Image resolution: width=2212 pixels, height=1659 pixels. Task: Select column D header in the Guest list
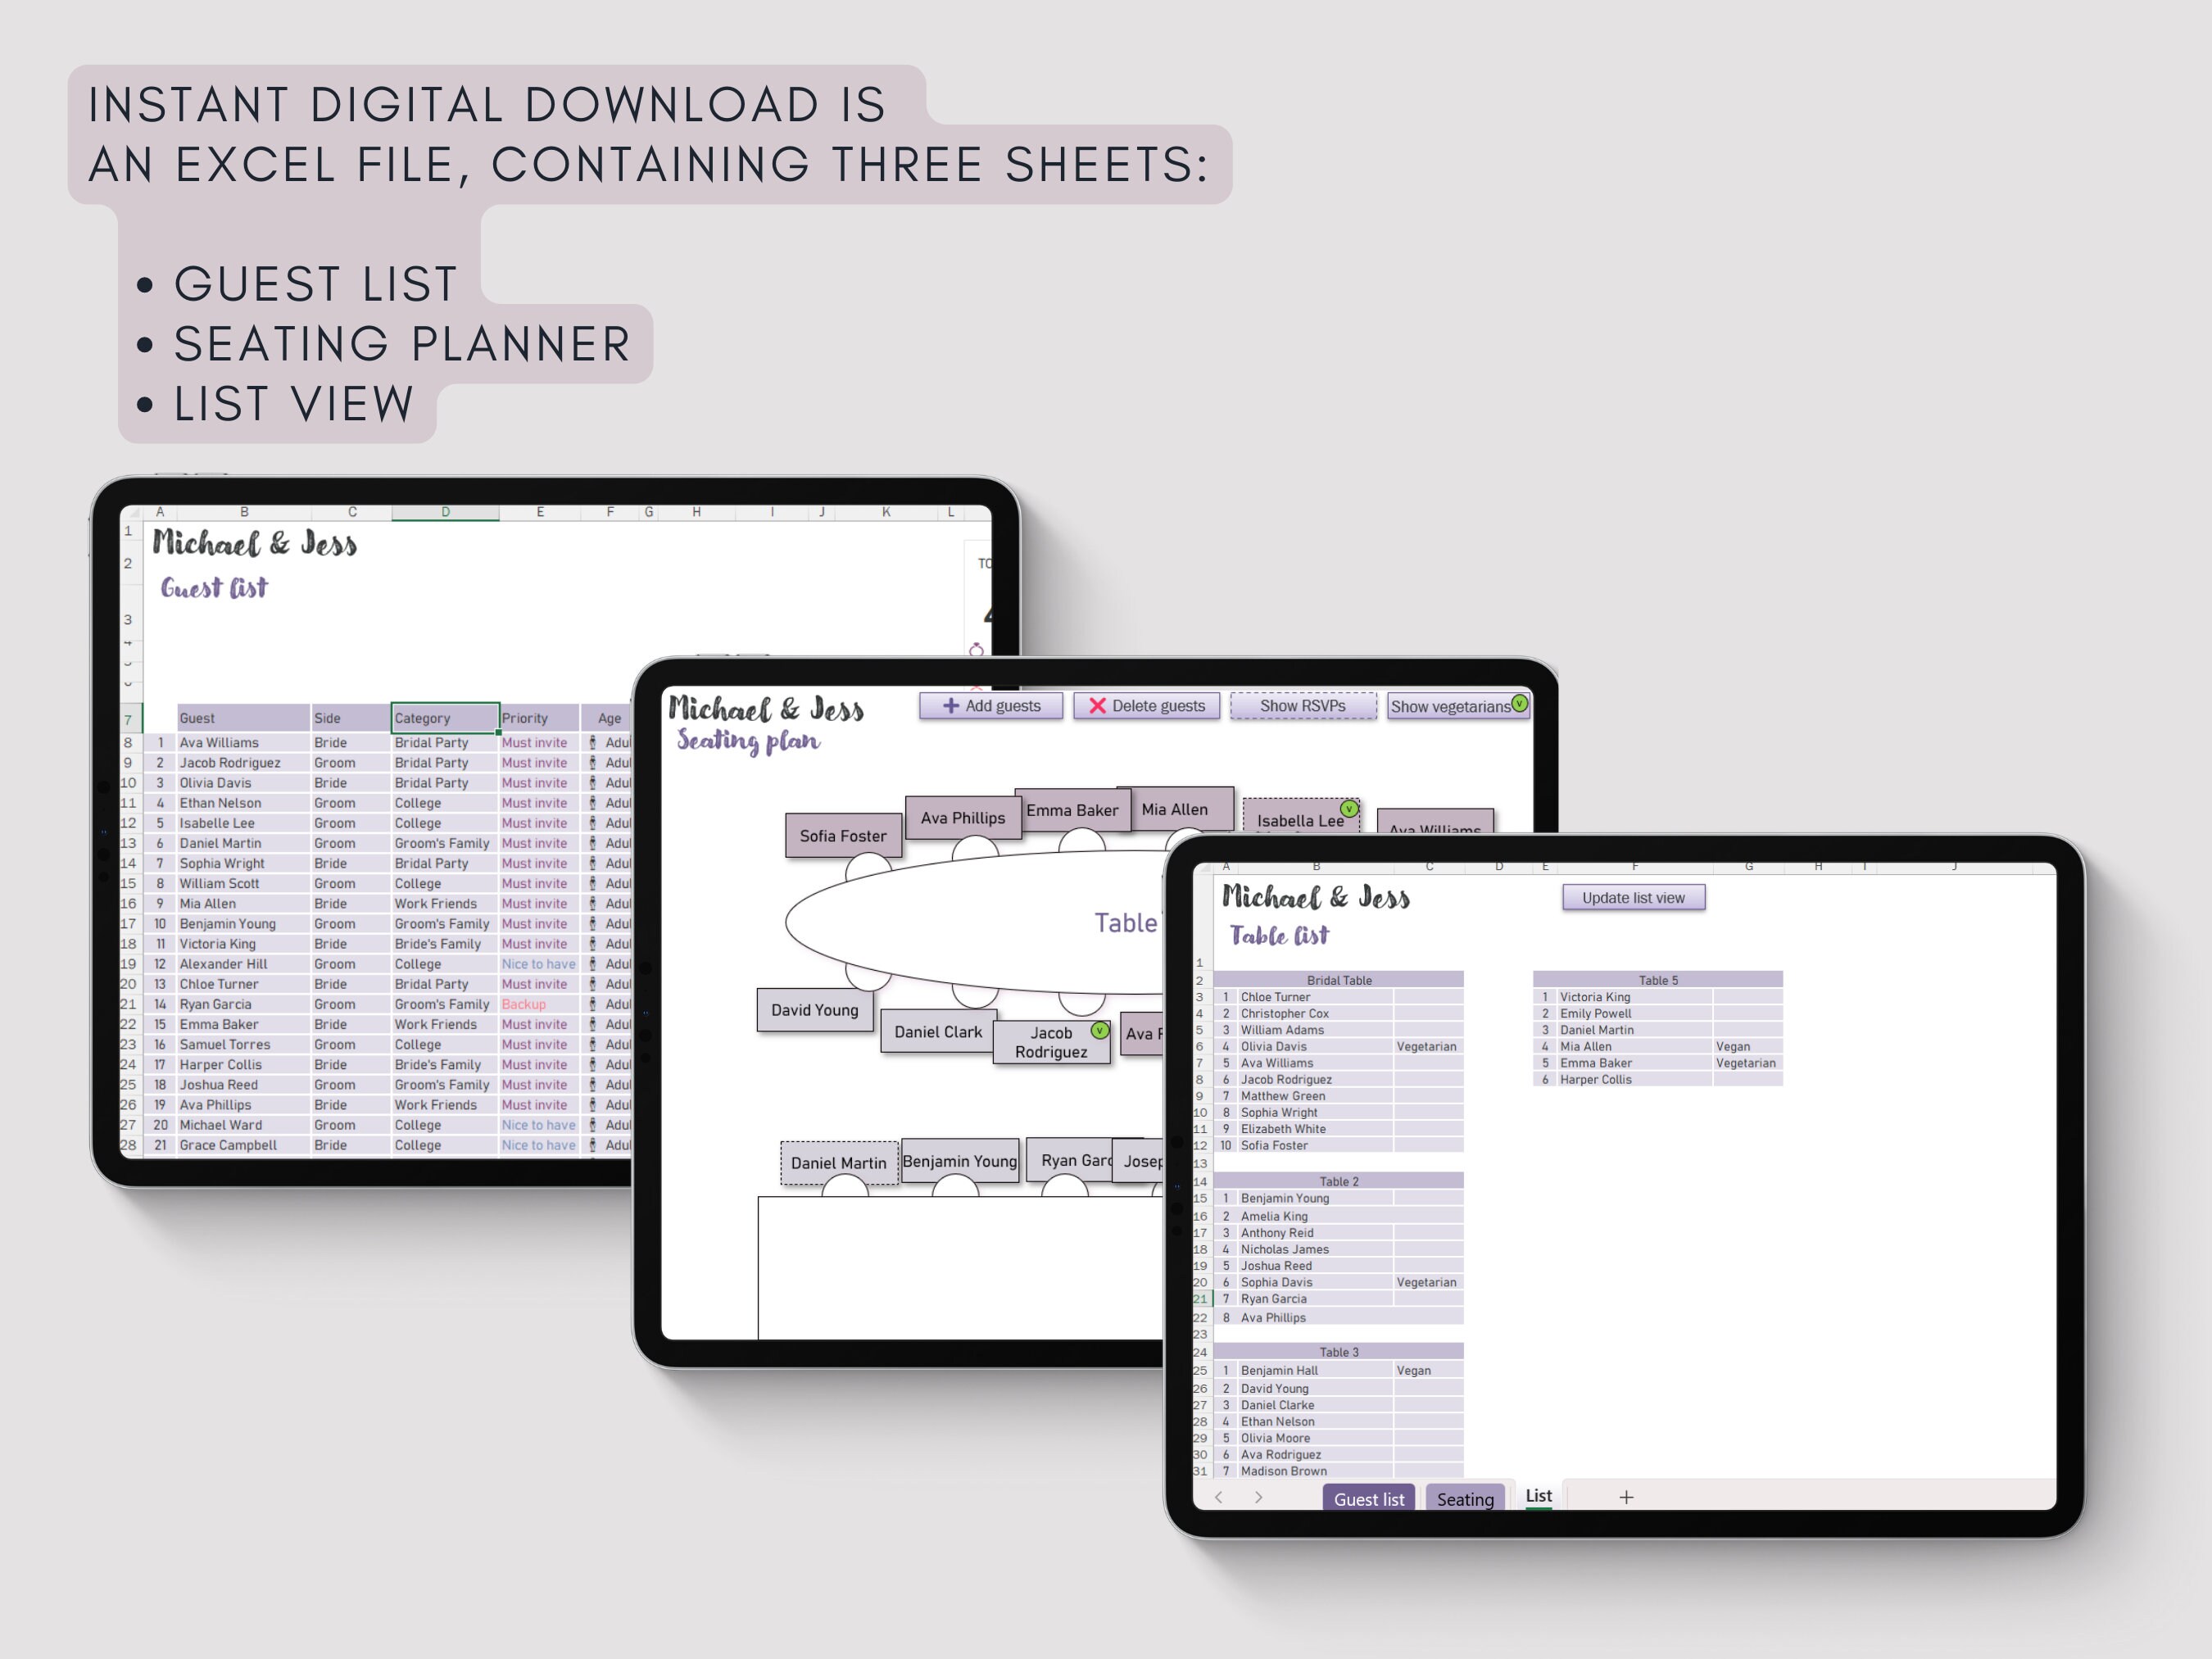point(445,511)
